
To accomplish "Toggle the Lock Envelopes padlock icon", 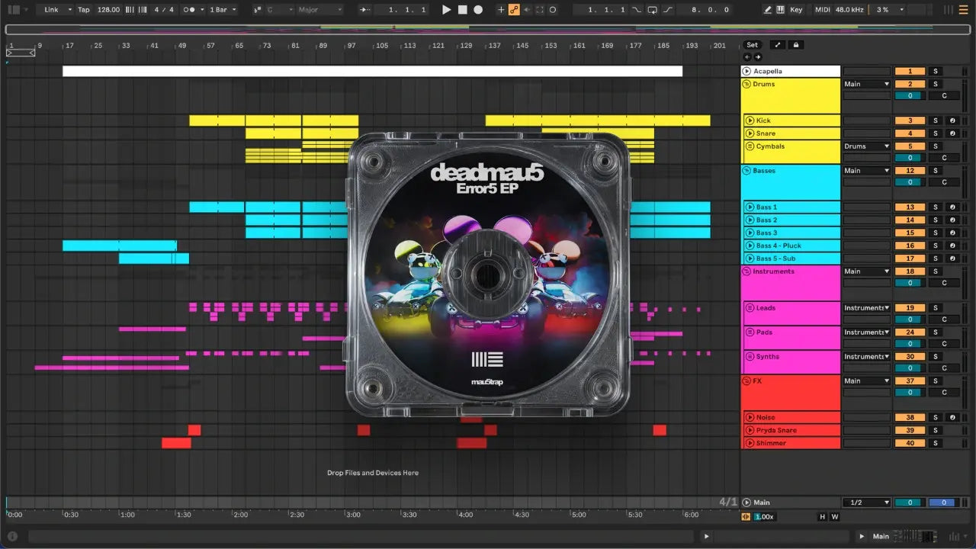I will pyautogui.click(x=796, y=45).
